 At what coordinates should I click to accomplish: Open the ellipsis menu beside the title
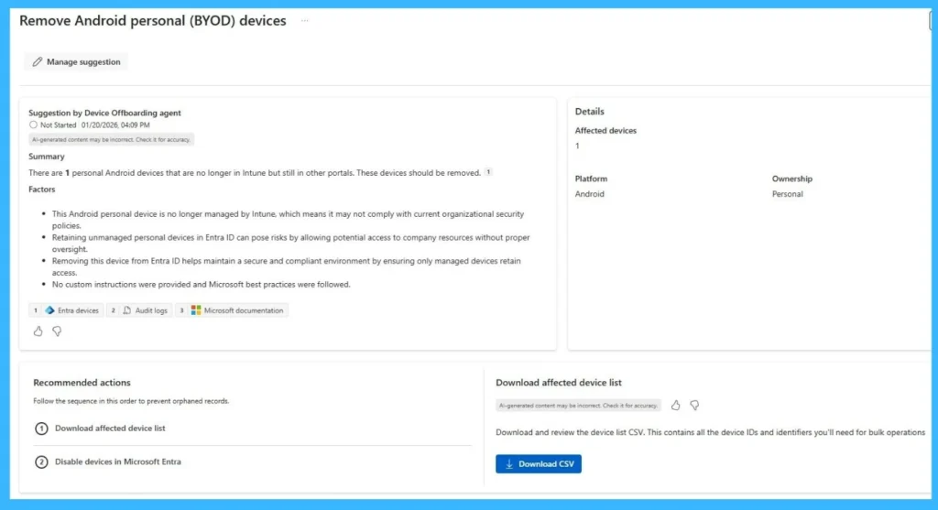point(304,20)
